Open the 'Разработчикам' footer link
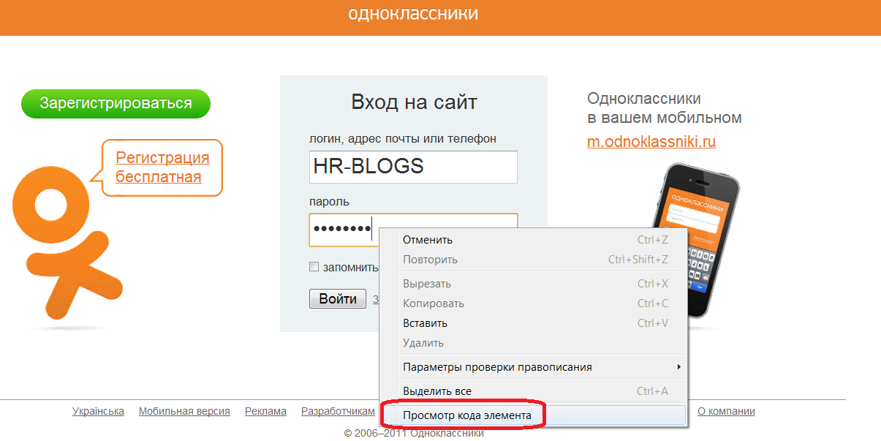 [338, 411]
